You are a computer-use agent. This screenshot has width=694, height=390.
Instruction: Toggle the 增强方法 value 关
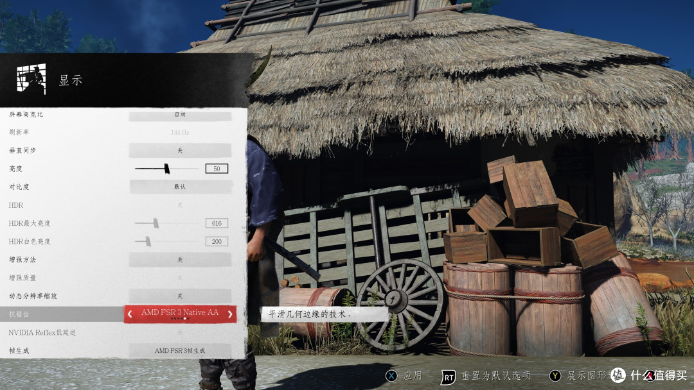pos(180,260)
